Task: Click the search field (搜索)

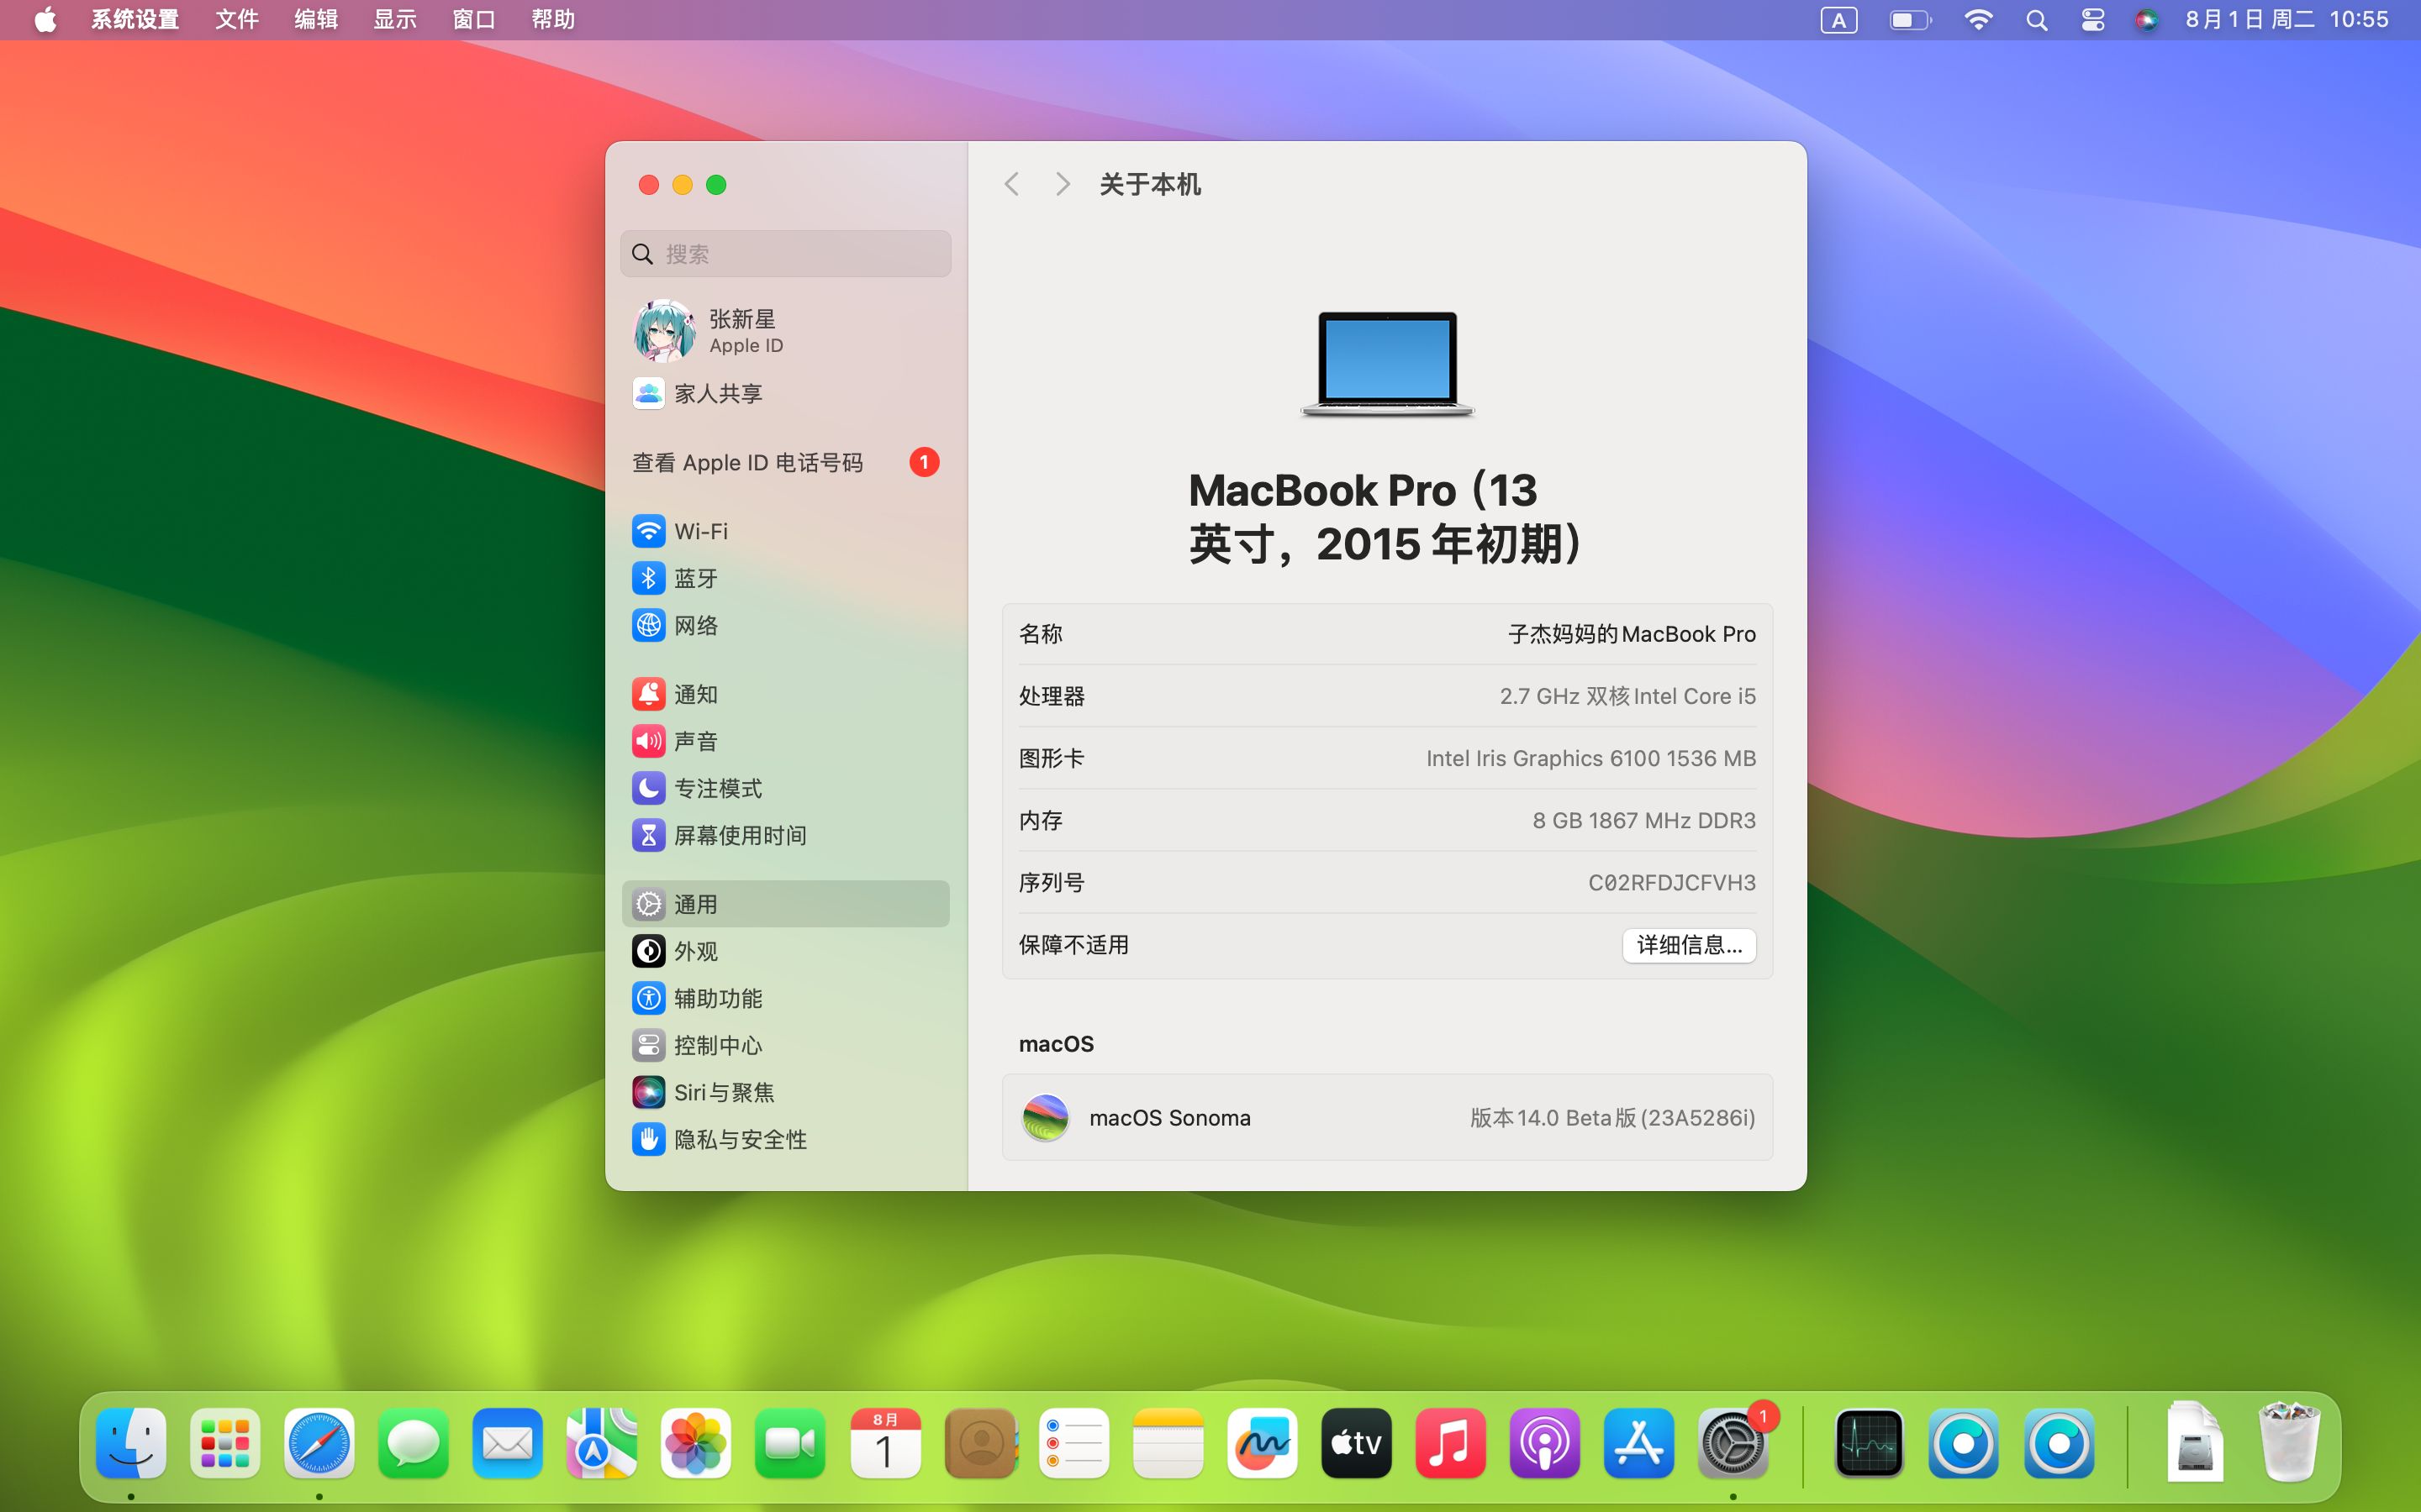Action: pyautogui.click(x=785, y=254)
